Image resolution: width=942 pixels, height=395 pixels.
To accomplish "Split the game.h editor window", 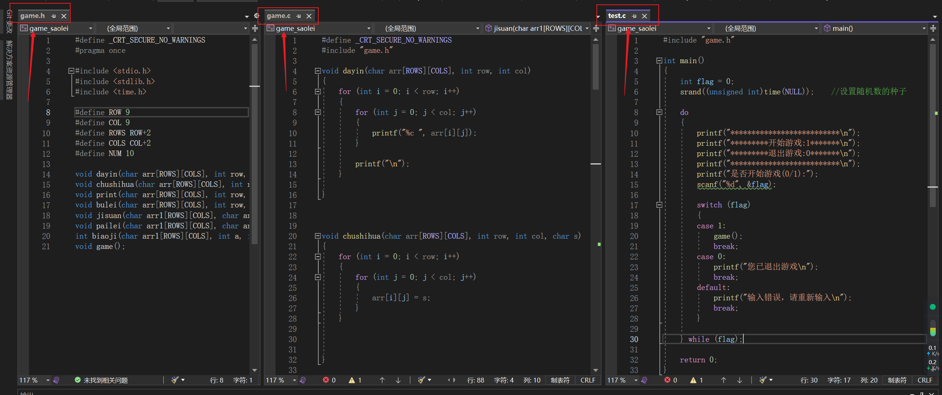I will pyautogui.click(x=255, y=28).
